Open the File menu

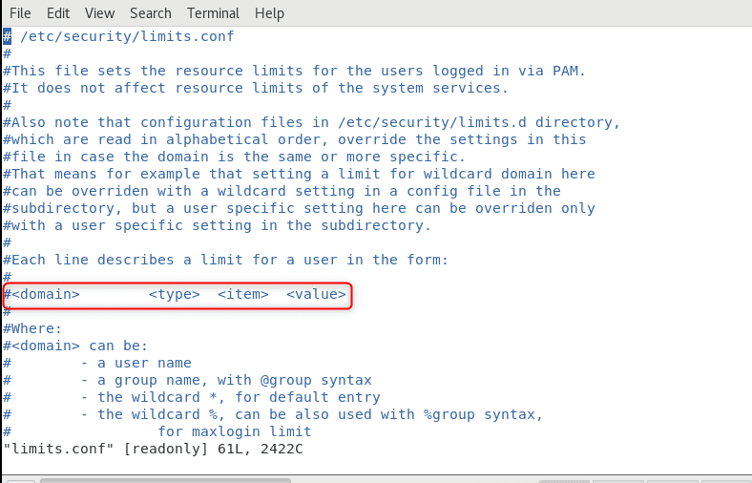click(x=20, y=13)
